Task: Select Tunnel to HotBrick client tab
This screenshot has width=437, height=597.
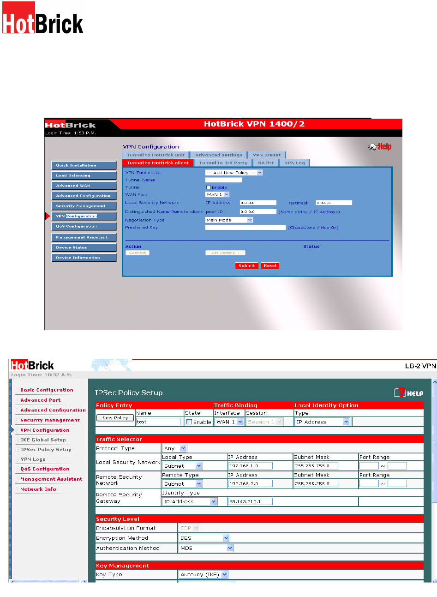Action: (x=158, y=163)
